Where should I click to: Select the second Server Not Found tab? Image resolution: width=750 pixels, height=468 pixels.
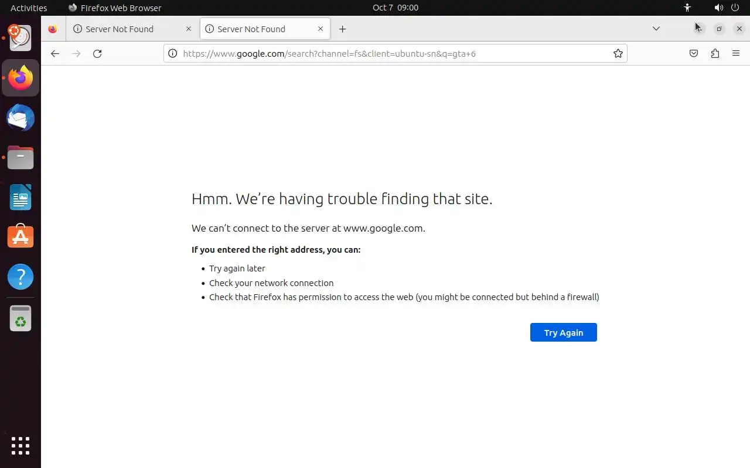click(264, 29)
